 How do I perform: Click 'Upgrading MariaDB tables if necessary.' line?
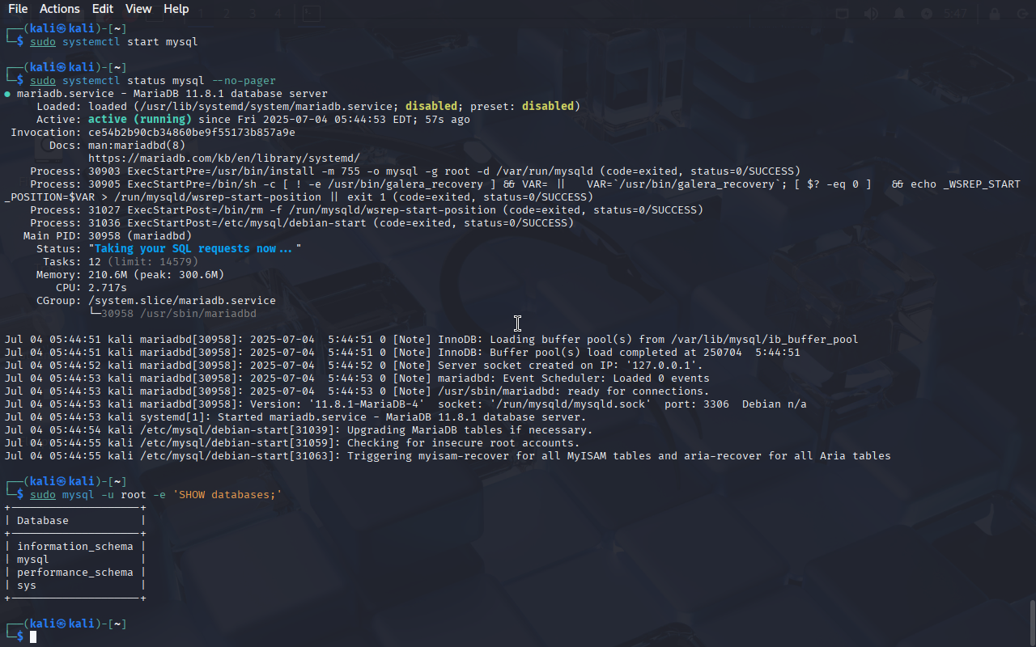tap(299, 430)
